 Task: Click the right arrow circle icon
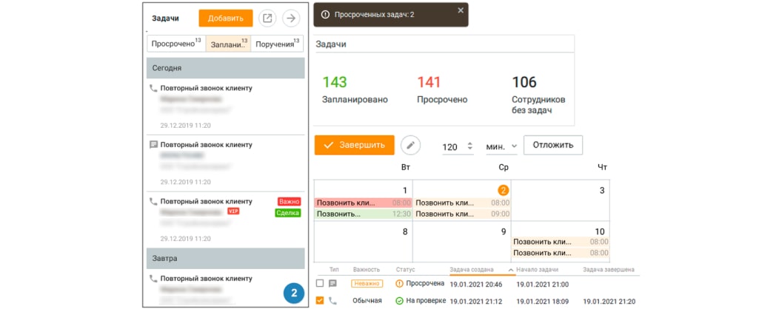(x=292, y=18)
